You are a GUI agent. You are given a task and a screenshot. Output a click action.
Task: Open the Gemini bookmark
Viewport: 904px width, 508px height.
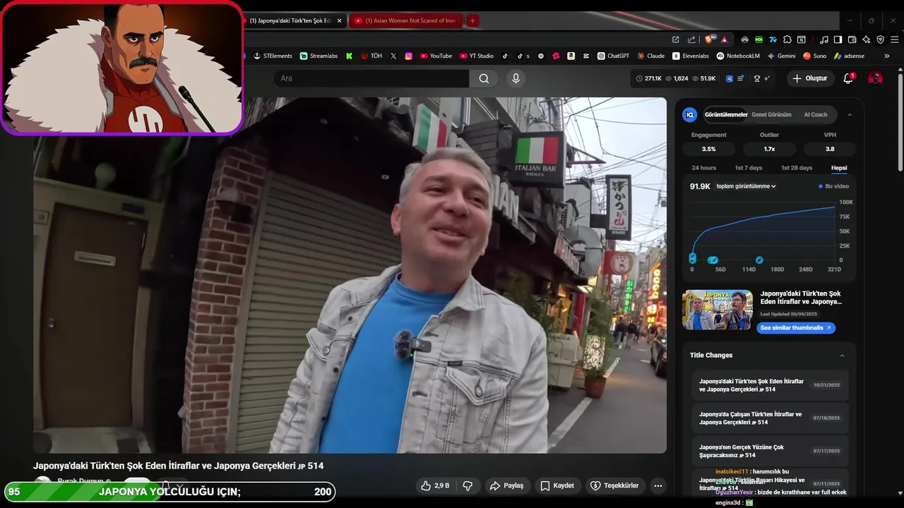(x=781, y=56)
